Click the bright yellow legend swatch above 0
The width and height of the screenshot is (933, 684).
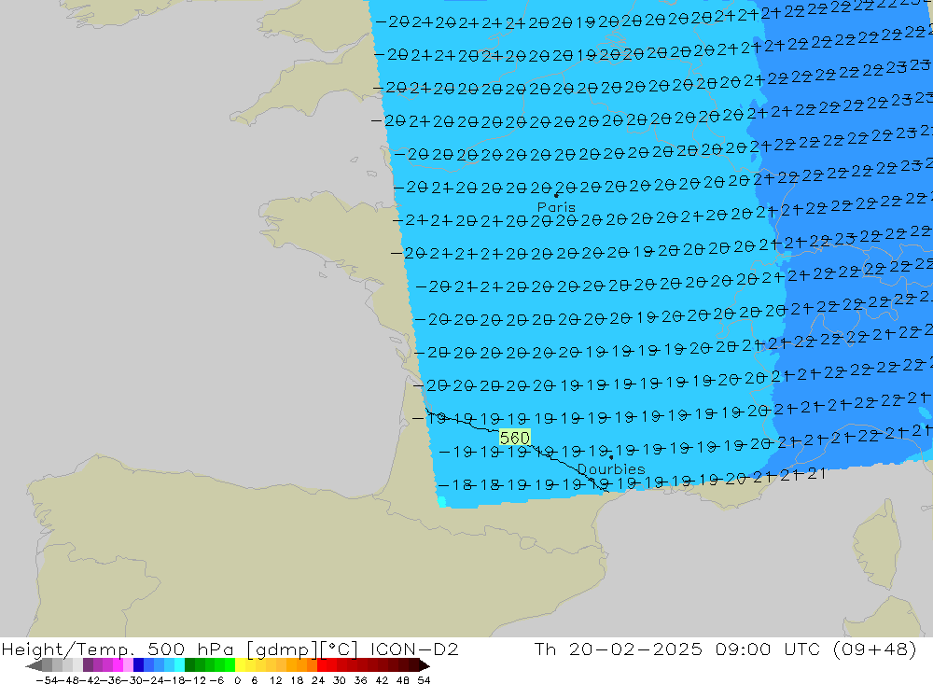coord(241,665)
